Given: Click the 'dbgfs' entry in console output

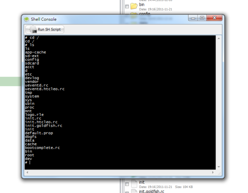Looking at the screenshot, I should [31, 137].
